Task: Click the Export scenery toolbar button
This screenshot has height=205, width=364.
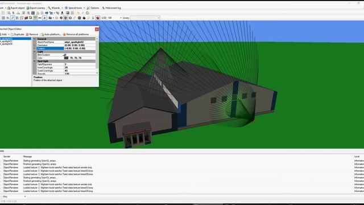Action: (36, 8)
